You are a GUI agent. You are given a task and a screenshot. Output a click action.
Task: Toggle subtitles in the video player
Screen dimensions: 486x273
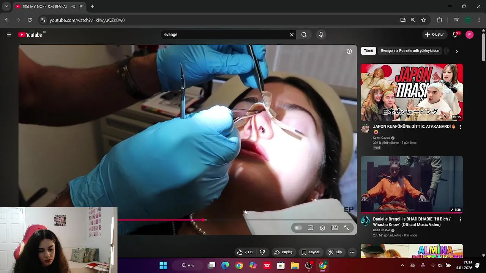310,228
